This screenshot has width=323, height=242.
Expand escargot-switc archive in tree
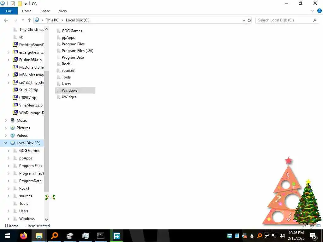(9, 53)
